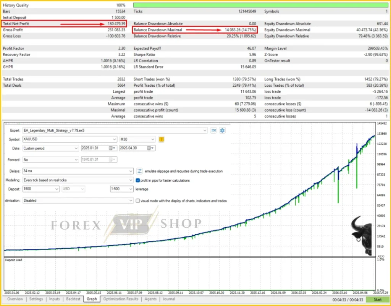Select the Graph tab
Viewport: 391px width, 306px height.
[x=92, y=299]
